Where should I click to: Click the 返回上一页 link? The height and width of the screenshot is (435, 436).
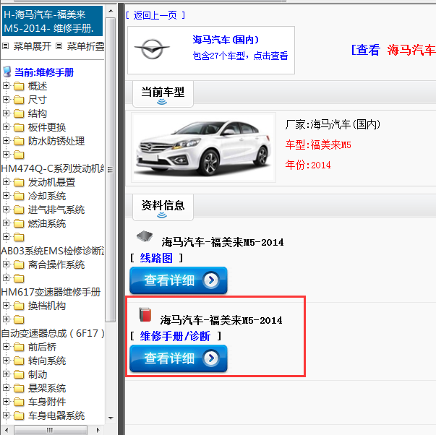point(155,15)
